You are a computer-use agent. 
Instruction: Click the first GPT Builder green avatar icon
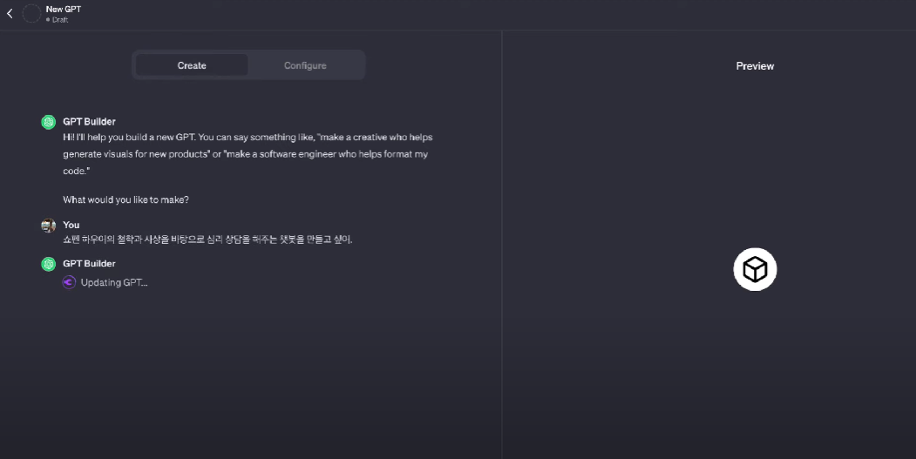(49, 122)
